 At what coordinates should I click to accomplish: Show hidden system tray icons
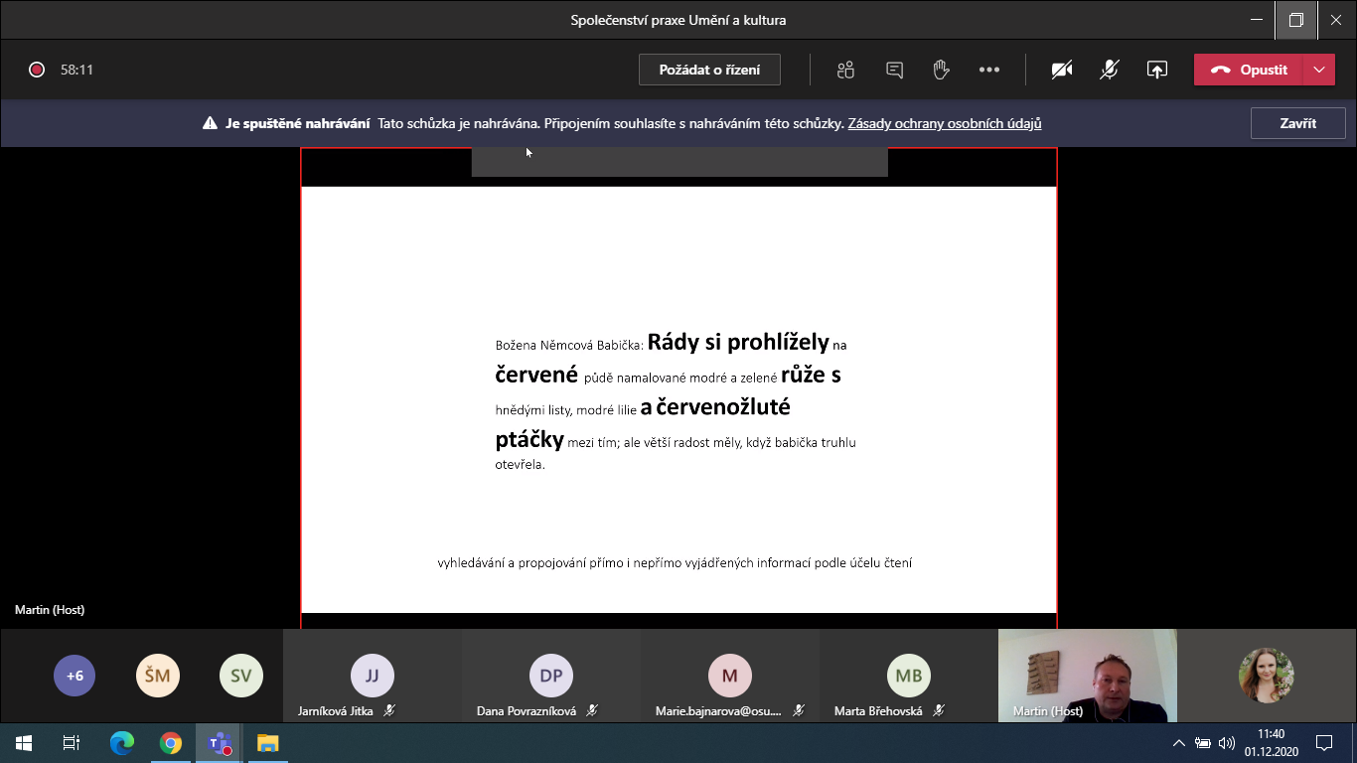point(1178,742)
